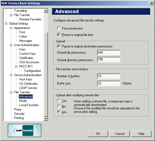Collapse the Server Authentication node

tap(11, 75)
